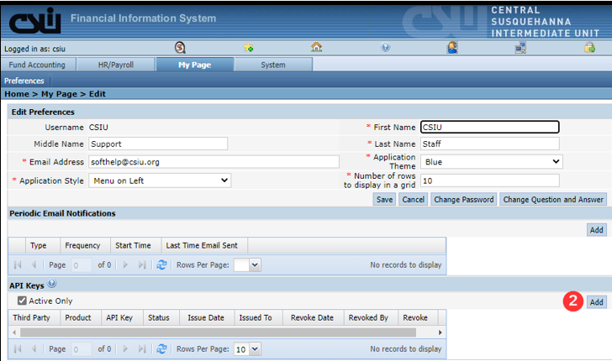Uncheck the Active Only checkbox
612x361 pixels.
tap(22, 301)
